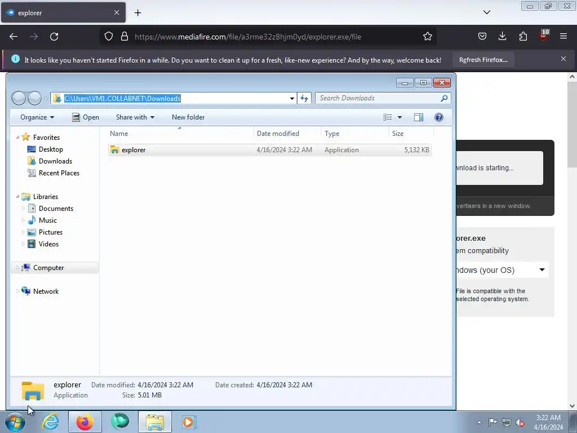Open Windows Start menu
Image resolution: width=577 pixels, height=433 pixels.
[15, 422]
